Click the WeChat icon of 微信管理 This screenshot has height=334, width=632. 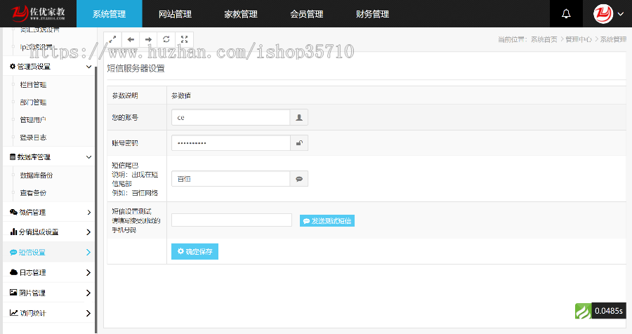pyautogui.click(x=13, y=213)
